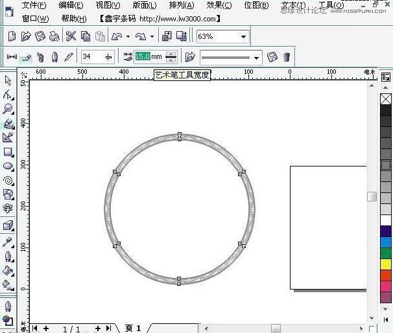The height and width of the screenshot is (333, 393).
Task: Click the Redo arrow icon
Action: click(141, 36)
